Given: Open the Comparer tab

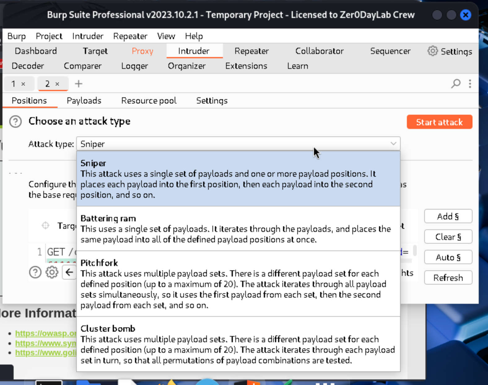Looking at the screenshot, I should (83, 66).
